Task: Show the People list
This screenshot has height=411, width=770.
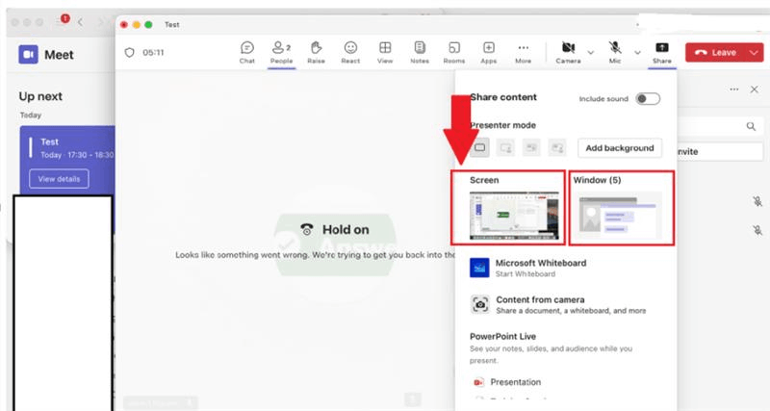Action: [x=281, y=53]
